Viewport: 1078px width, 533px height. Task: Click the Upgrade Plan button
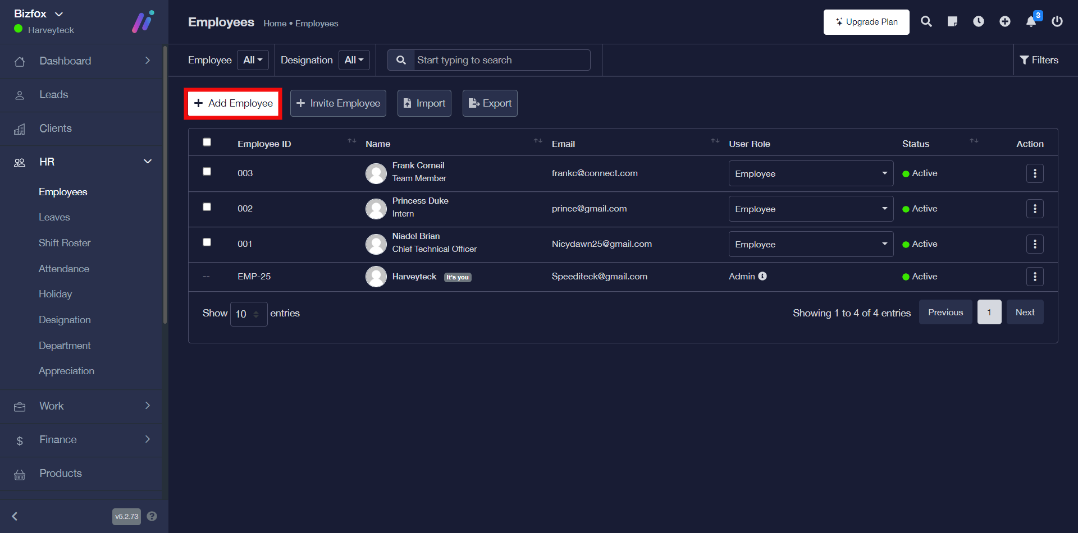pyautogui.click(x=866, y=22)
